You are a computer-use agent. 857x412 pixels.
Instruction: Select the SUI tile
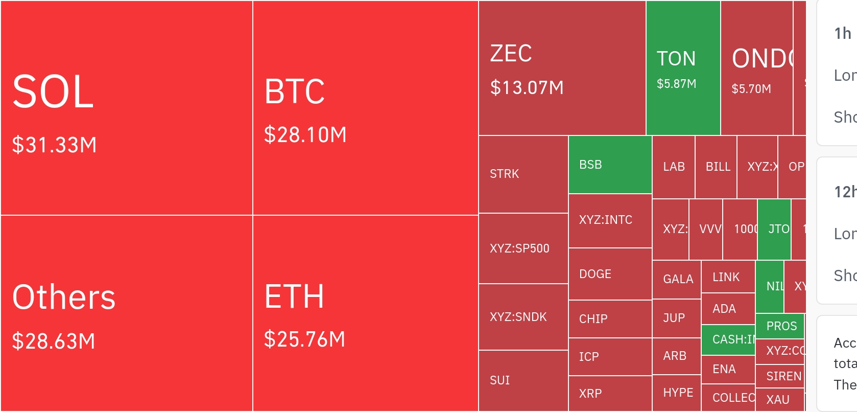click(x=523, y=381)
